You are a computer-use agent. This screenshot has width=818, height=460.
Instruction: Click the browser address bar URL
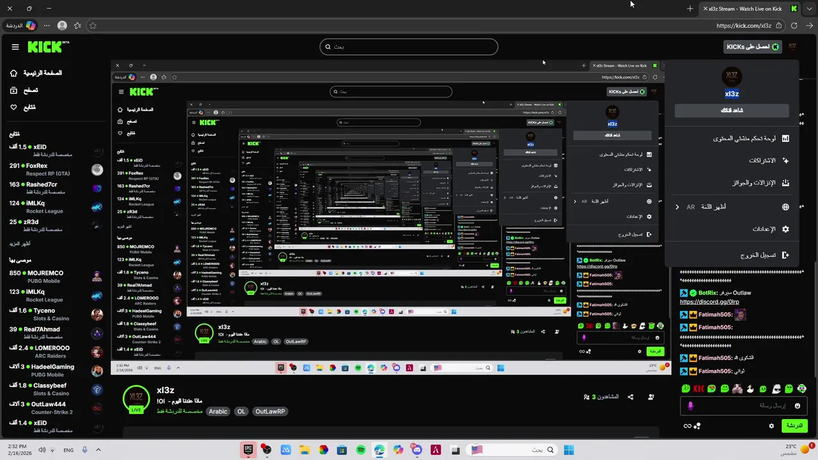click(744, 26)
